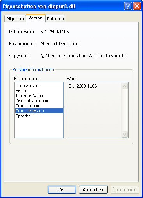The height and width of the screenshot is (198, 143).
Task: Select Sprache in the list
Action: (39, 116)
